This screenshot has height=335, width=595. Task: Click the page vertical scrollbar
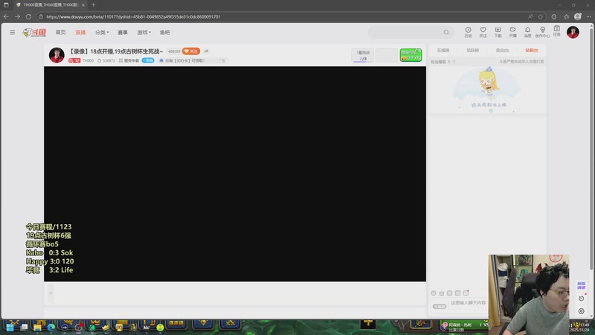(591, 148)
